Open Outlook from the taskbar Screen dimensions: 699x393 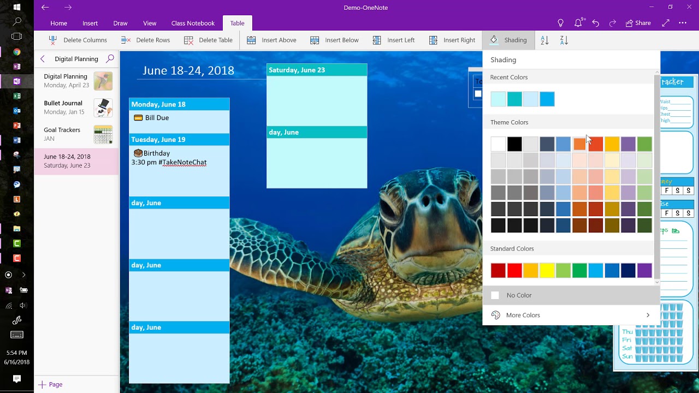tap(17, 111)
